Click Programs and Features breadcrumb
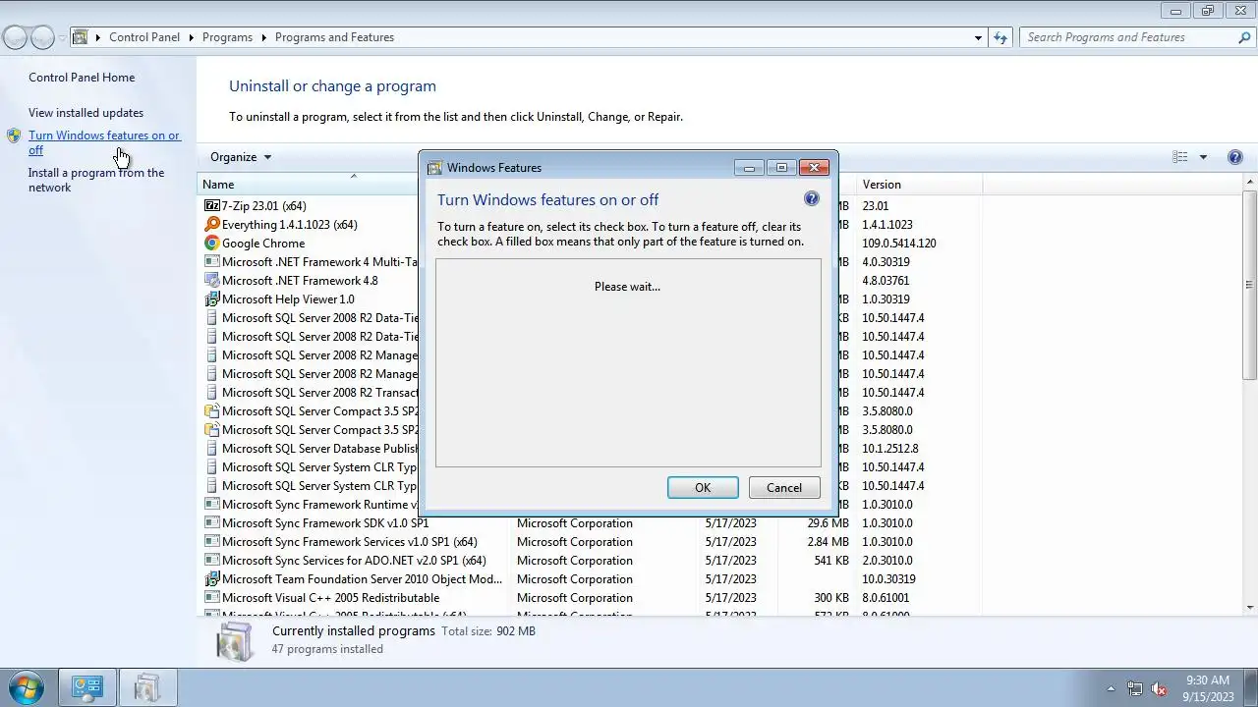 click(x=334, y=37)
